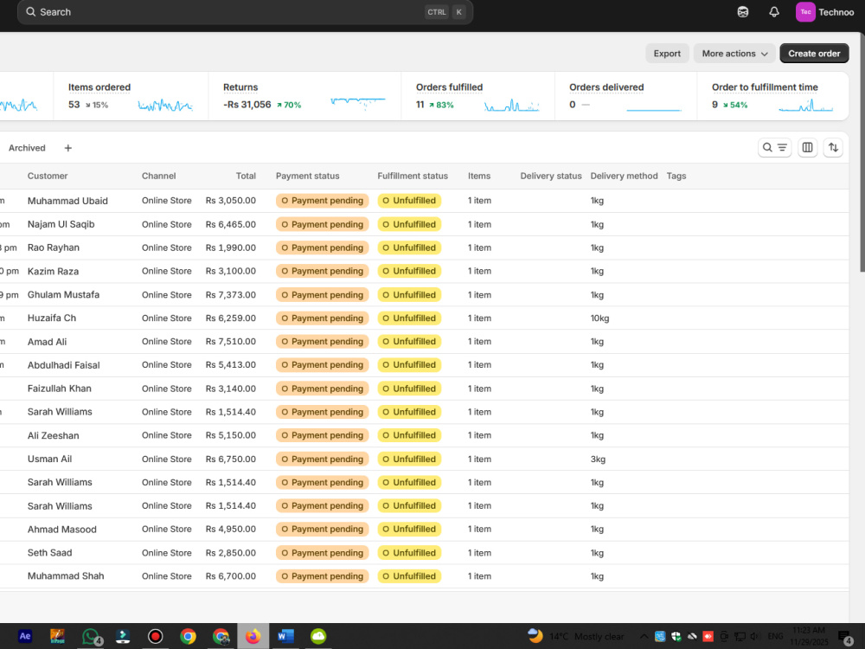The width and height of the screenshot is (865, 649).
Task: Open Order to fulfillment time metric
Action: pyautogui.click(x=772, y=96)
